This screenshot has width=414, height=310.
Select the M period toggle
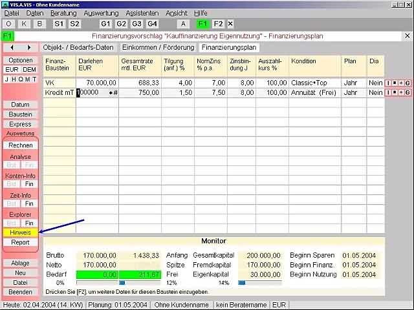click(27, 79)
